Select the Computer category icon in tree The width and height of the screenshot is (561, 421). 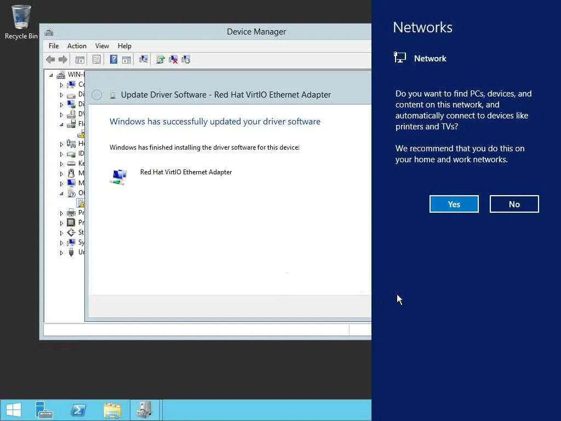71,84
